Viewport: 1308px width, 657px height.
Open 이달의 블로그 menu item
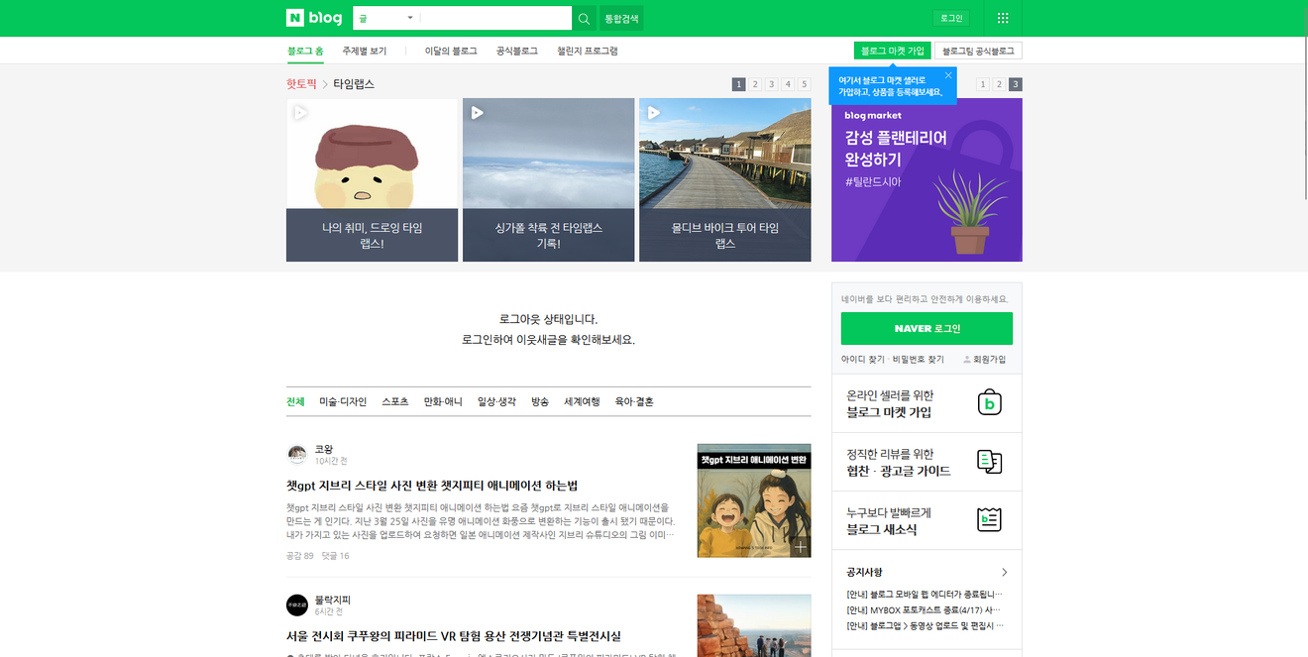451,51
